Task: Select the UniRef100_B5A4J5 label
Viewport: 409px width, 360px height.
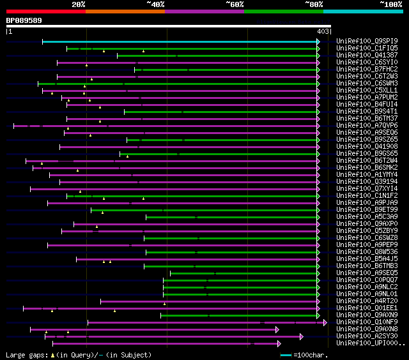Action: 367,259
